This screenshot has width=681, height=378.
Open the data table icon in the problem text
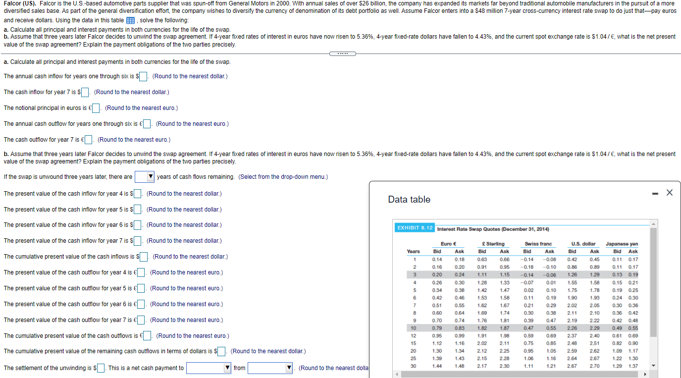pyautogui.click(x=131, y=20)
